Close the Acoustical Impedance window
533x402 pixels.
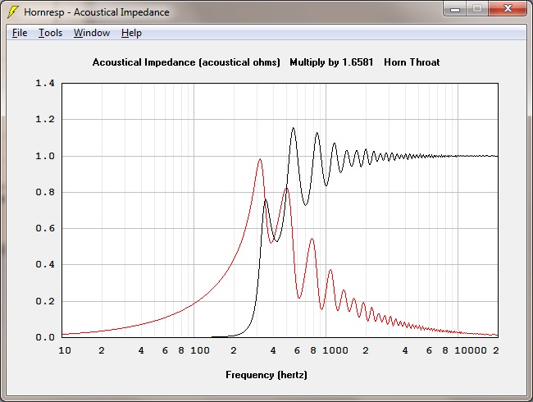(x=508, y=9)
